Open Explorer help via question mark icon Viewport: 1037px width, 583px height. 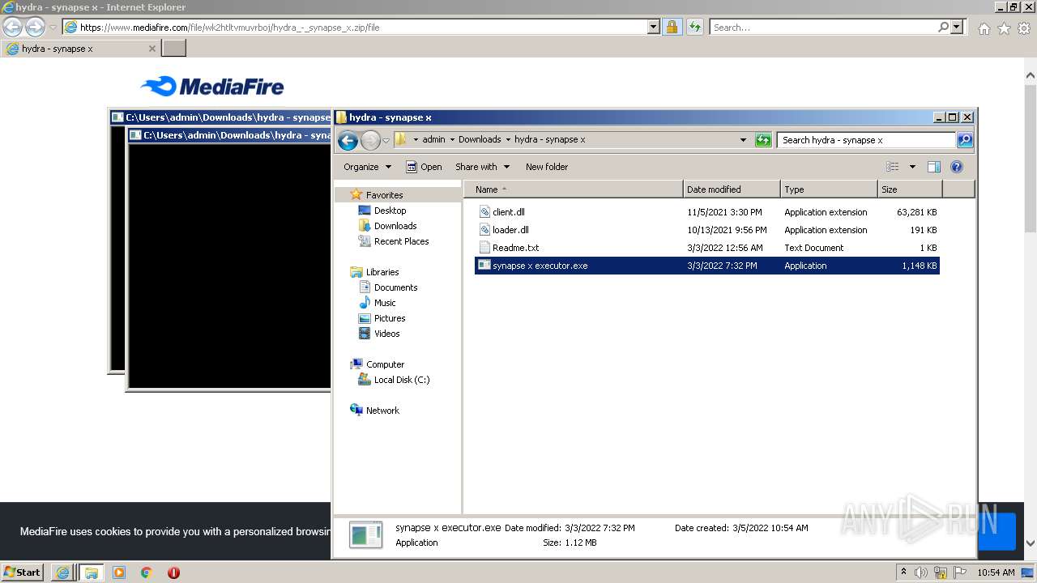[956, 167]
